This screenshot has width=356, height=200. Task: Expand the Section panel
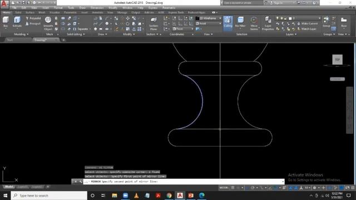(x=152, y=34)
